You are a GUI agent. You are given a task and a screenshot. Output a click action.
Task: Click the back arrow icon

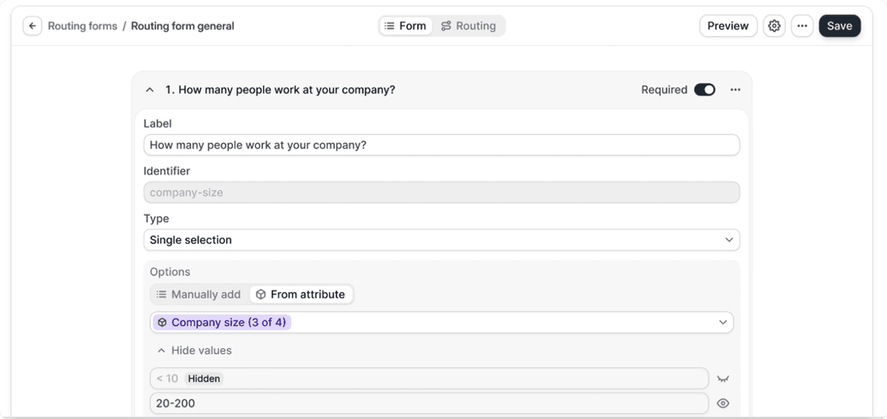[32, 26]
